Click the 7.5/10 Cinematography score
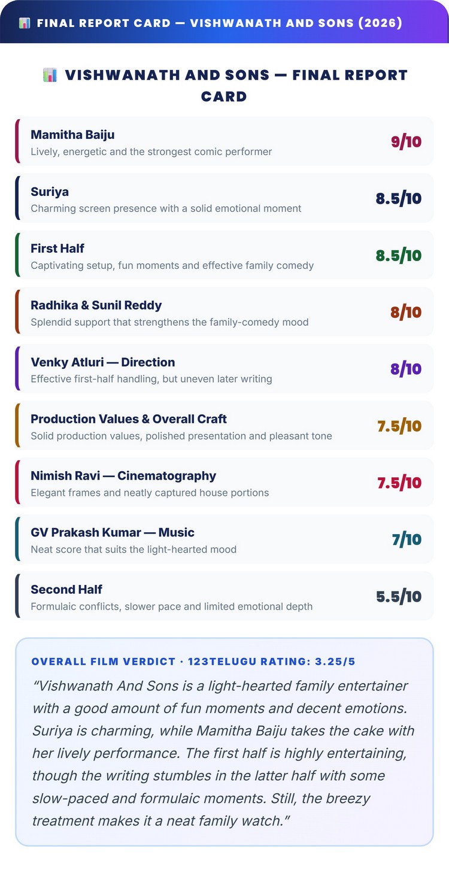 click(399, 483)
